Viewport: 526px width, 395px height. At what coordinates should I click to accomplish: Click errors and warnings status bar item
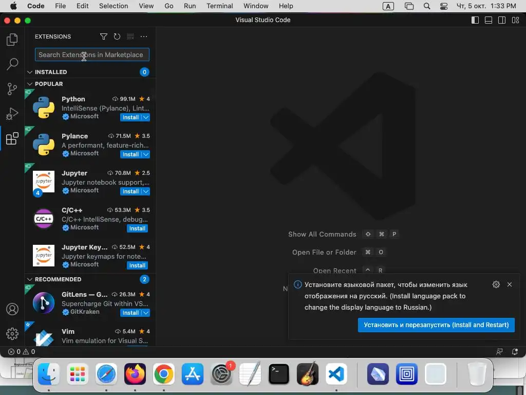coord(22,352)
